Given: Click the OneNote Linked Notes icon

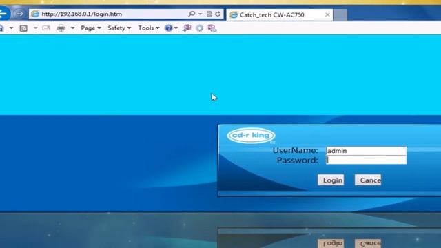Looking at the screenshot, I should tap(212, 28).
